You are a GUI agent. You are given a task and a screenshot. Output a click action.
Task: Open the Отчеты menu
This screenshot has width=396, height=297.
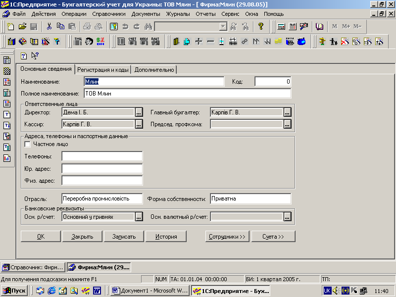point(205,14)
